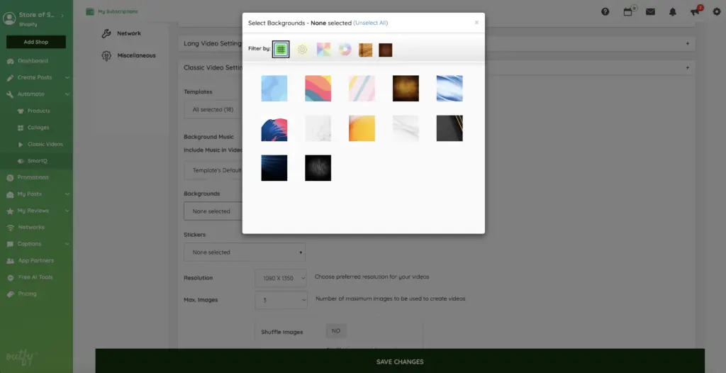
Task: Click the Add Shop button
Action: tap(36, 42)
